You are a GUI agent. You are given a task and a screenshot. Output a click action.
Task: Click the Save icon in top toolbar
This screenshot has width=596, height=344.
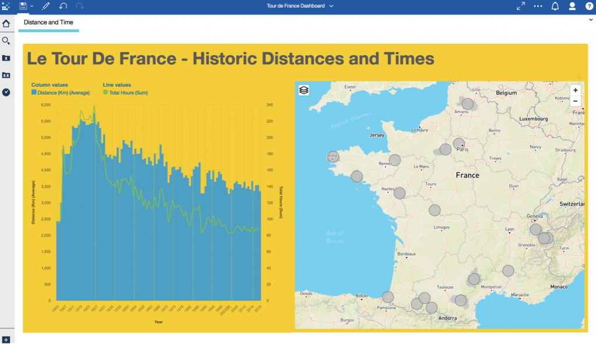[23, 6]
